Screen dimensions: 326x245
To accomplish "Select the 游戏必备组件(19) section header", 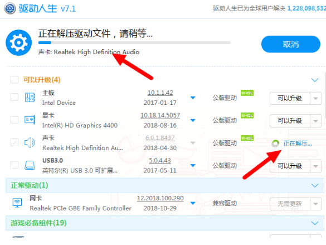I will click(x=164, y=223).
